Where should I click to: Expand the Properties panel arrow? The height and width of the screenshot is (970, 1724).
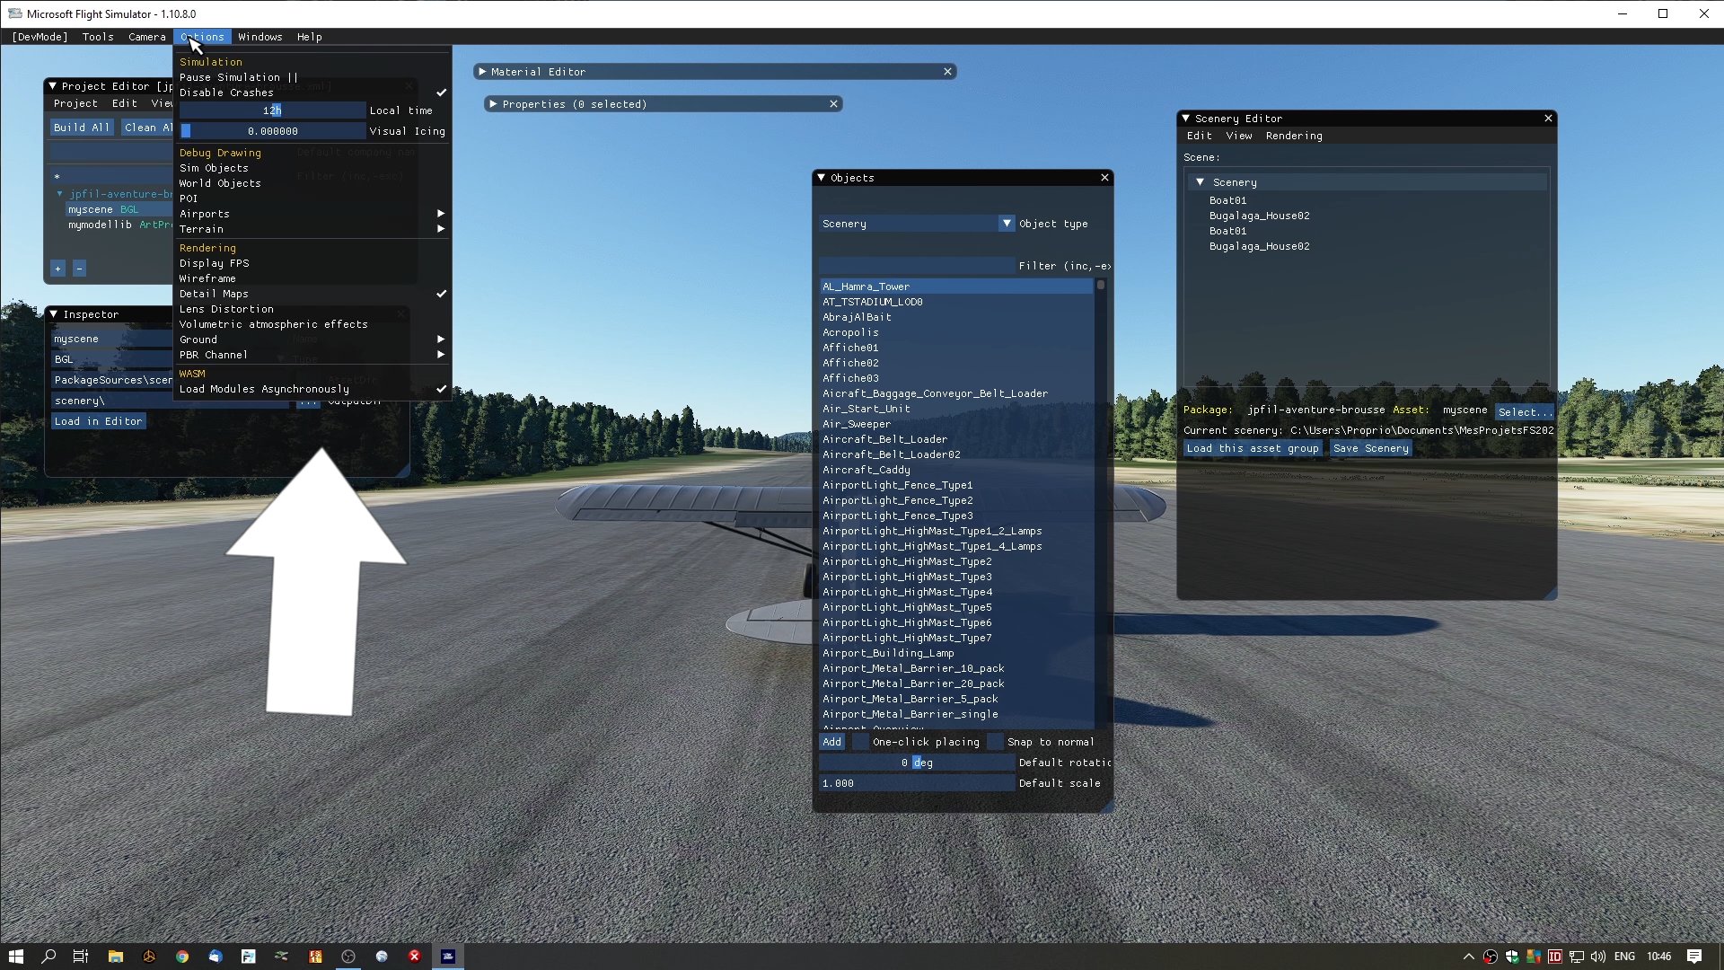point(493,104)
